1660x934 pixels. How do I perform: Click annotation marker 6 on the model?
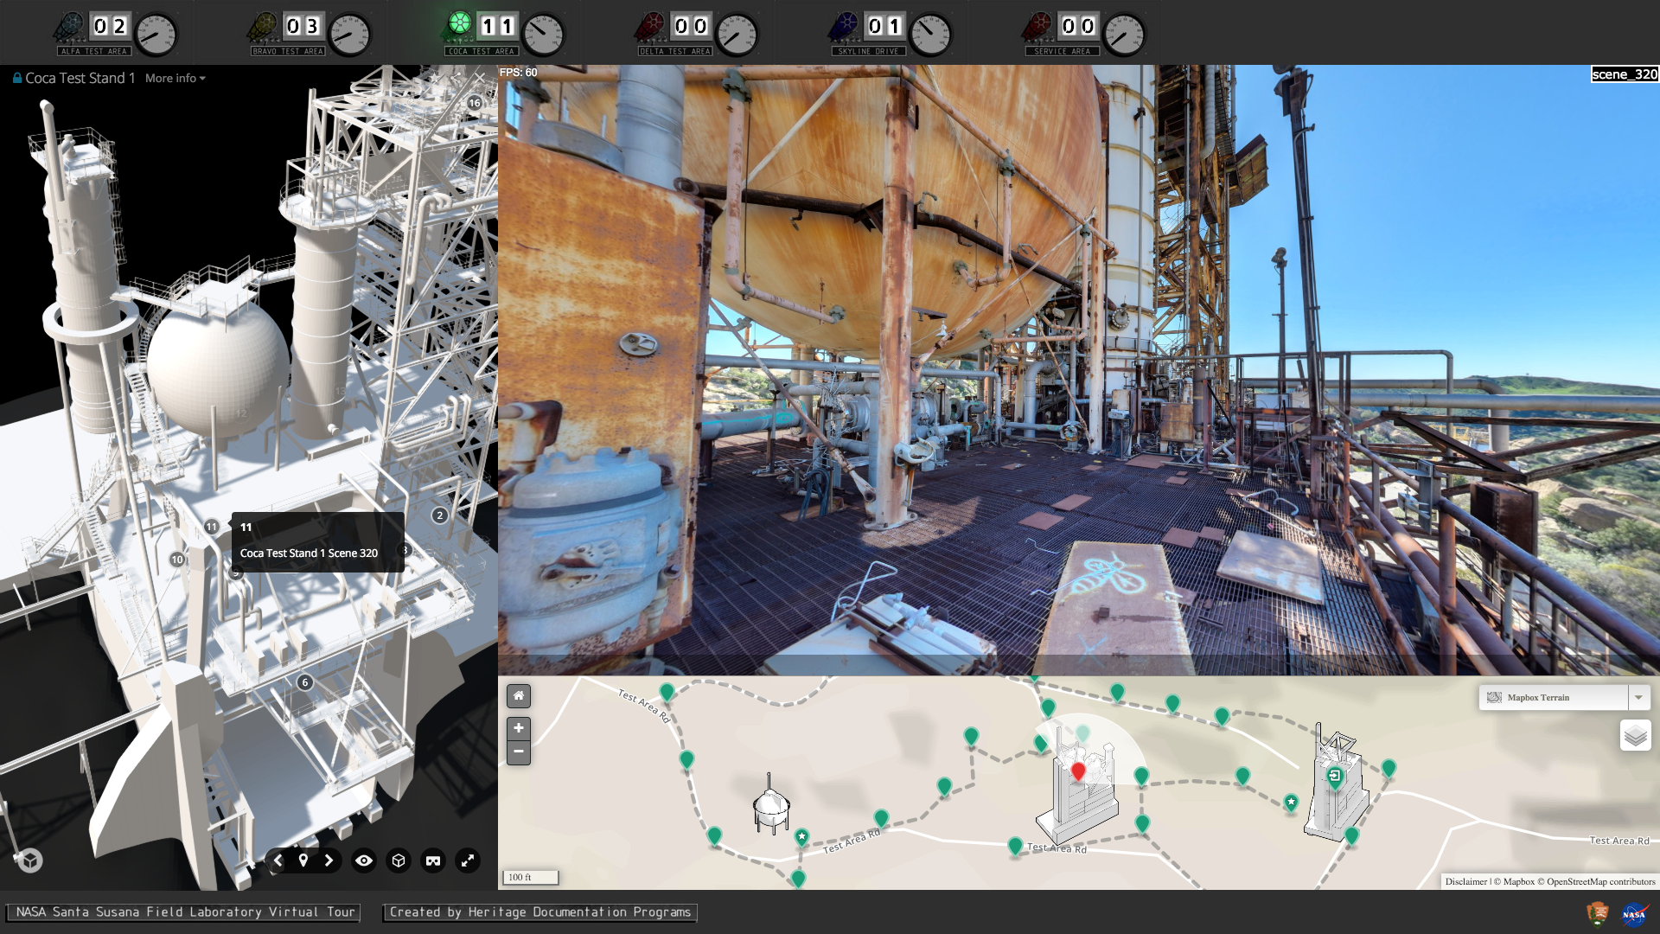(304, 682)
